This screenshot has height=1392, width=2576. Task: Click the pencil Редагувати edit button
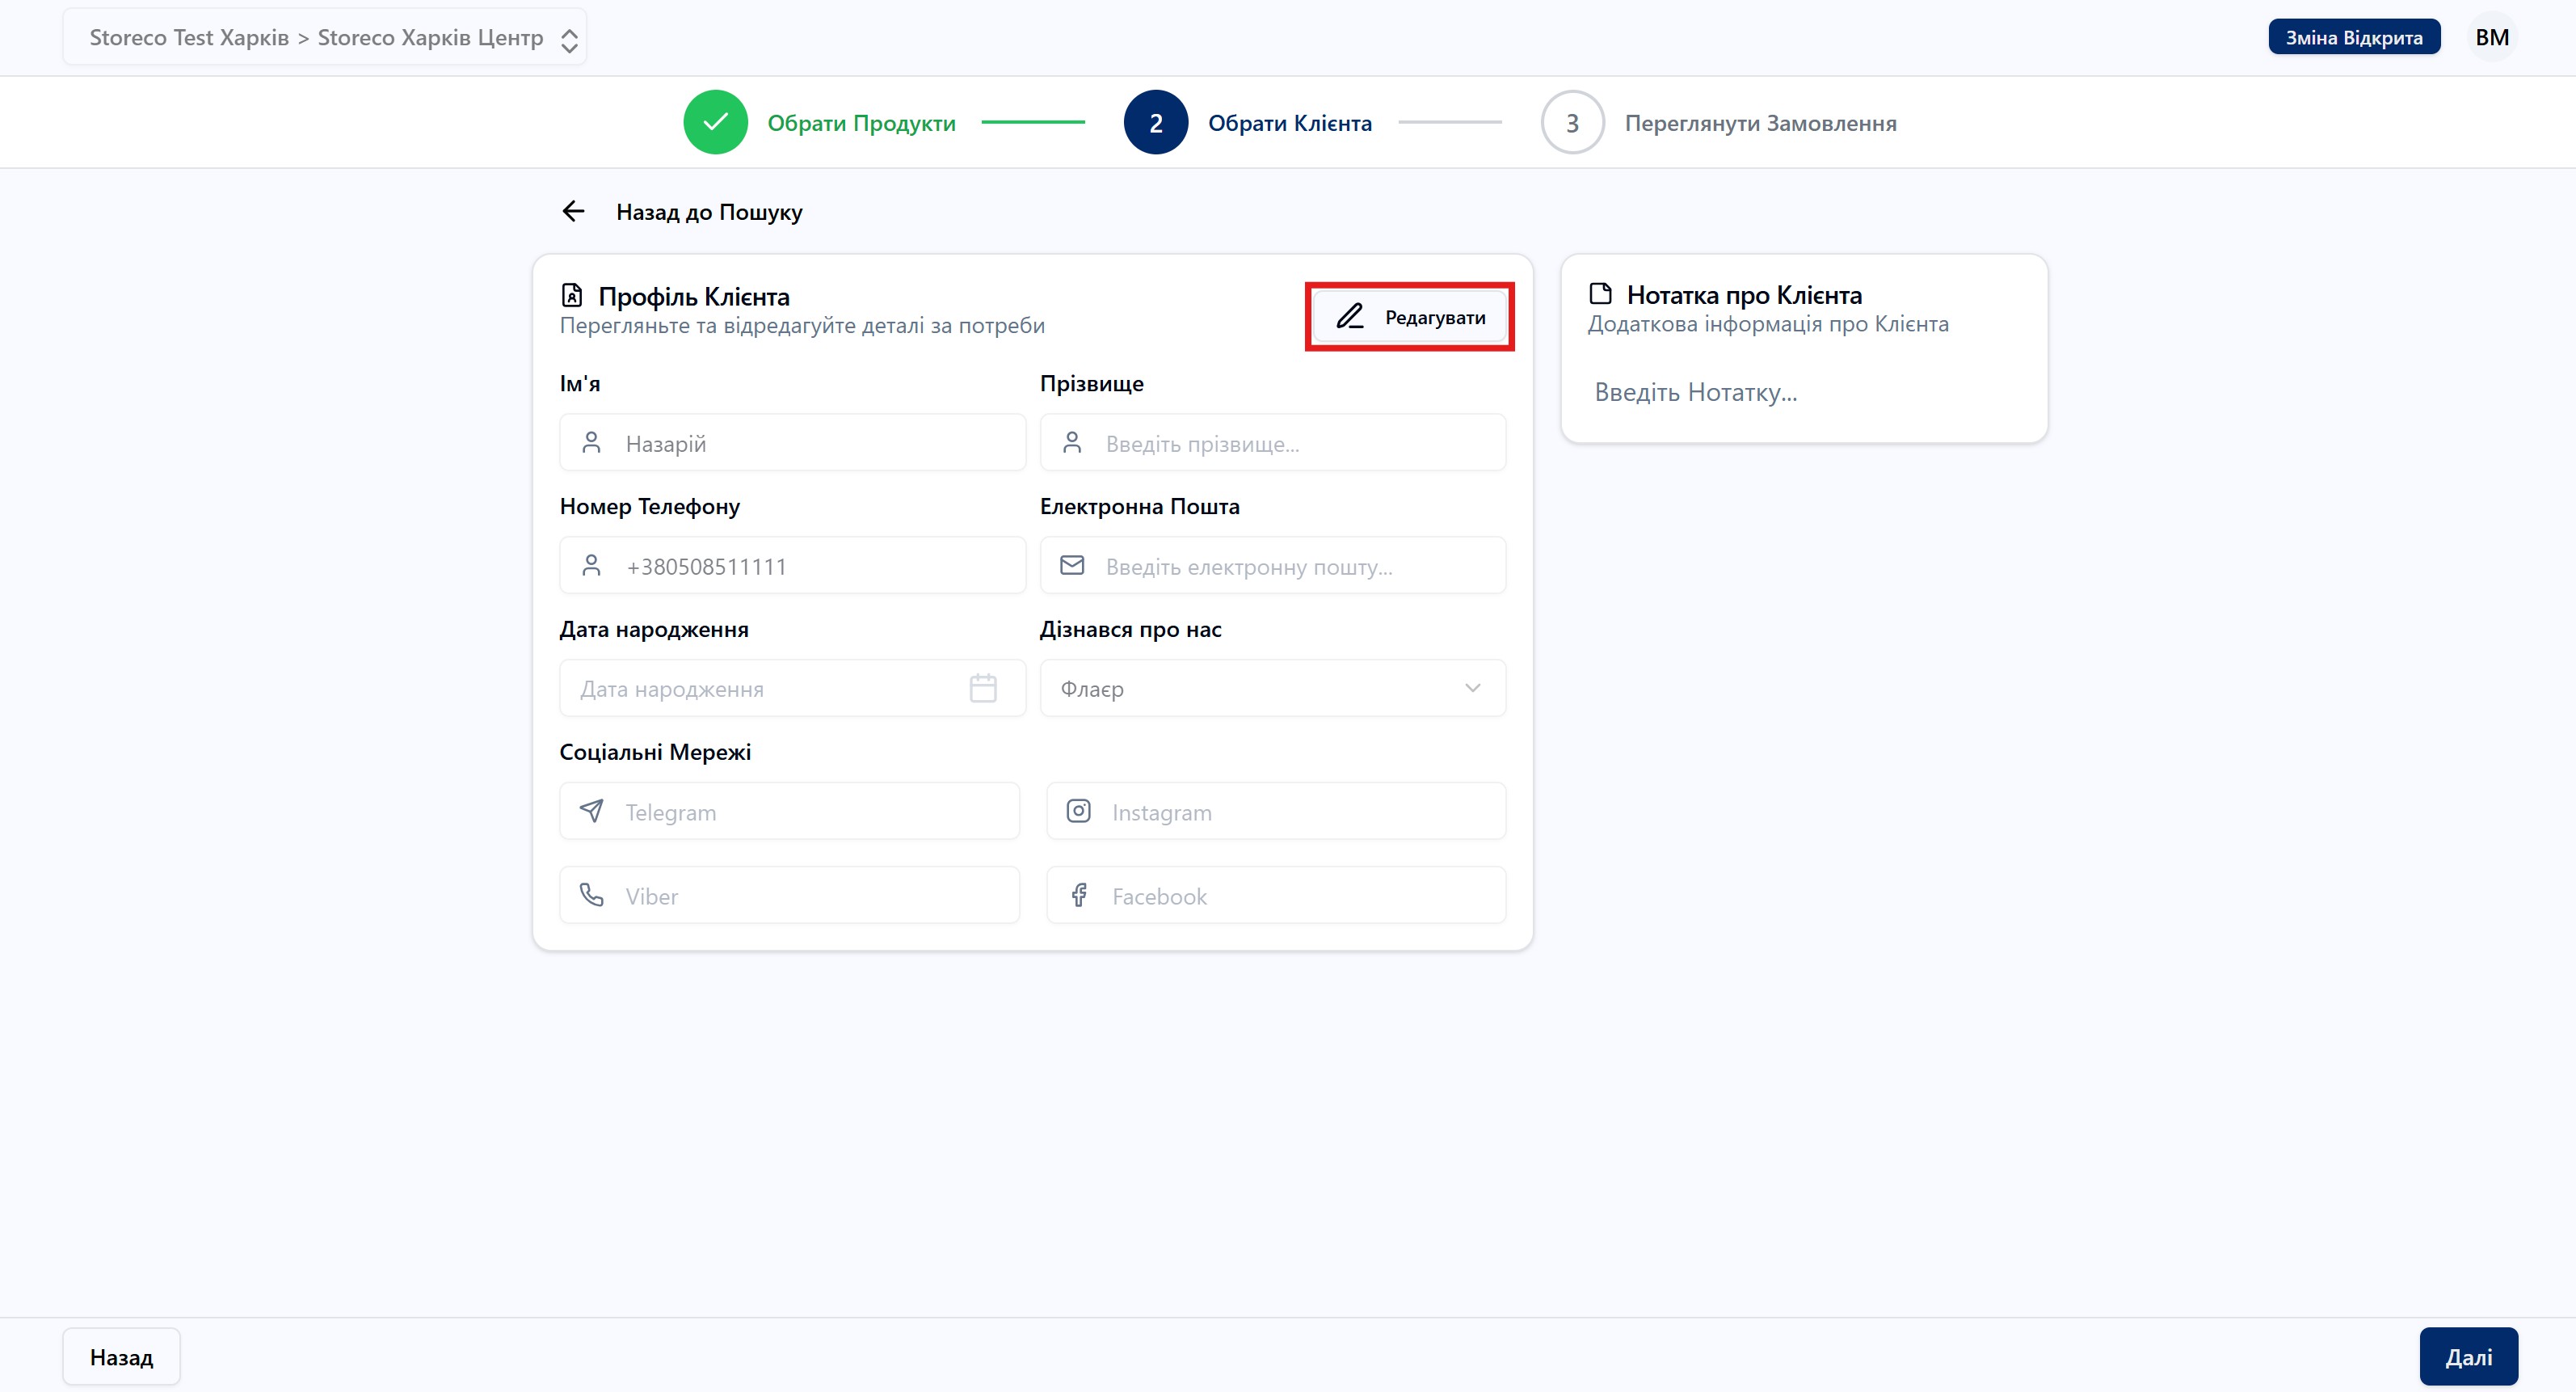tap(1409, 316)
